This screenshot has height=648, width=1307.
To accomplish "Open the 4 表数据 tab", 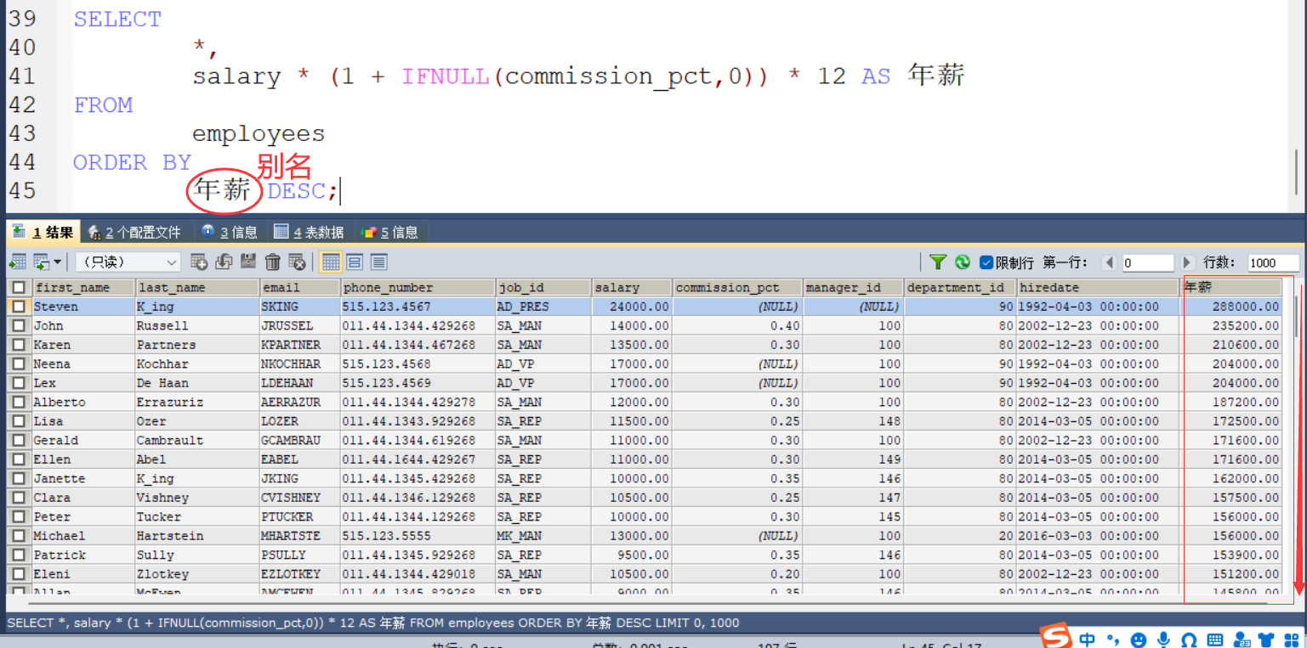I will (309, 232).
